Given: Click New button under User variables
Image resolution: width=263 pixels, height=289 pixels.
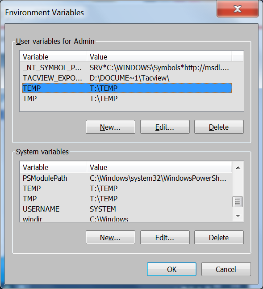Looking at the screenshot, I should click(x=110, y=127).
